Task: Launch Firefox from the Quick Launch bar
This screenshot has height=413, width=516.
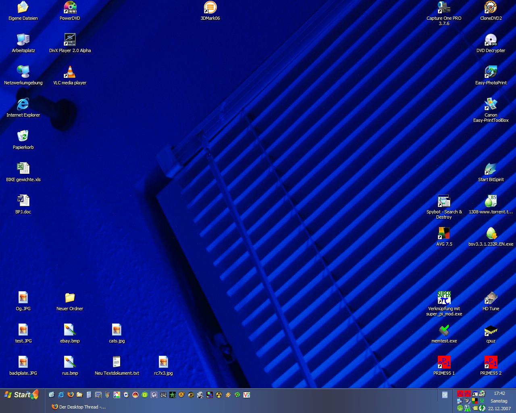Action: click(70, 395)
